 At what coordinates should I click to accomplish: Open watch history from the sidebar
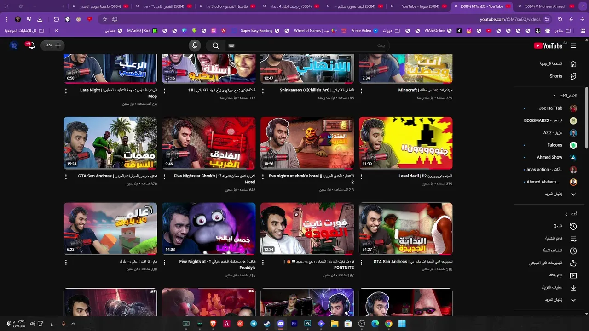pos(573,226)
